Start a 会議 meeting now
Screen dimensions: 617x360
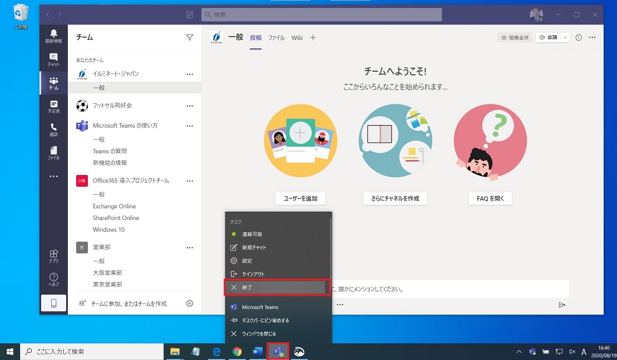pyautogui.click(x=550, y=37)
